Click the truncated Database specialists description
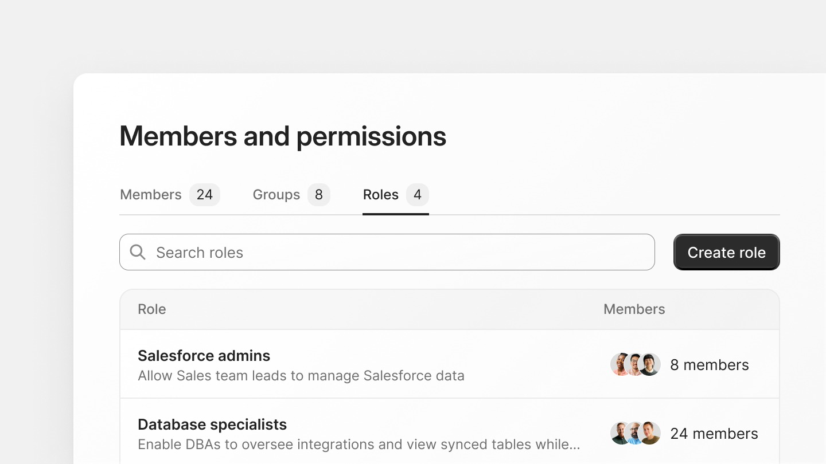 point(359,445)
